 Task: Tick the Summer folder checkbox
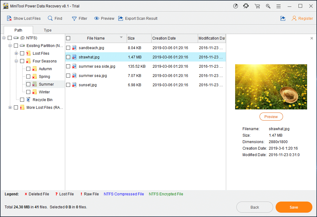tap(28, 84)
